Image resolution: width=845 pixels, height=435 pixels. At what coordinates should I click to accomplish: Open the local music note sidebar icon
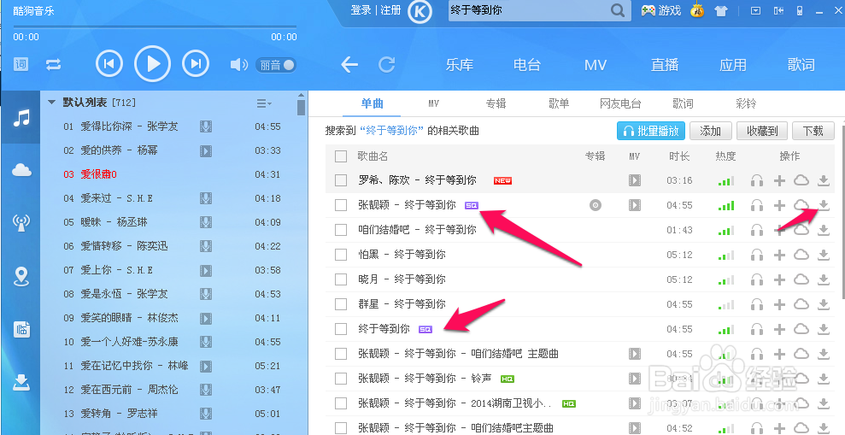click(x=21, y=117)
